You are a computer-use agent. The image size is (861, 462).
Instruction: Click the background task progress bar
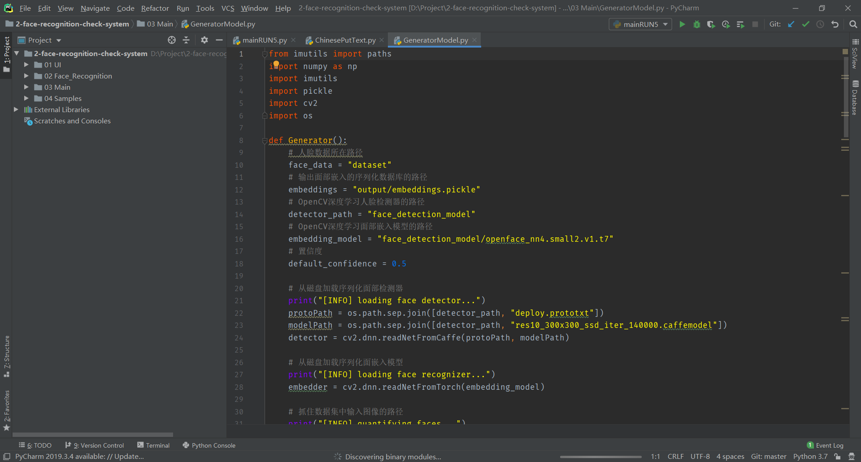pos(600,457)
